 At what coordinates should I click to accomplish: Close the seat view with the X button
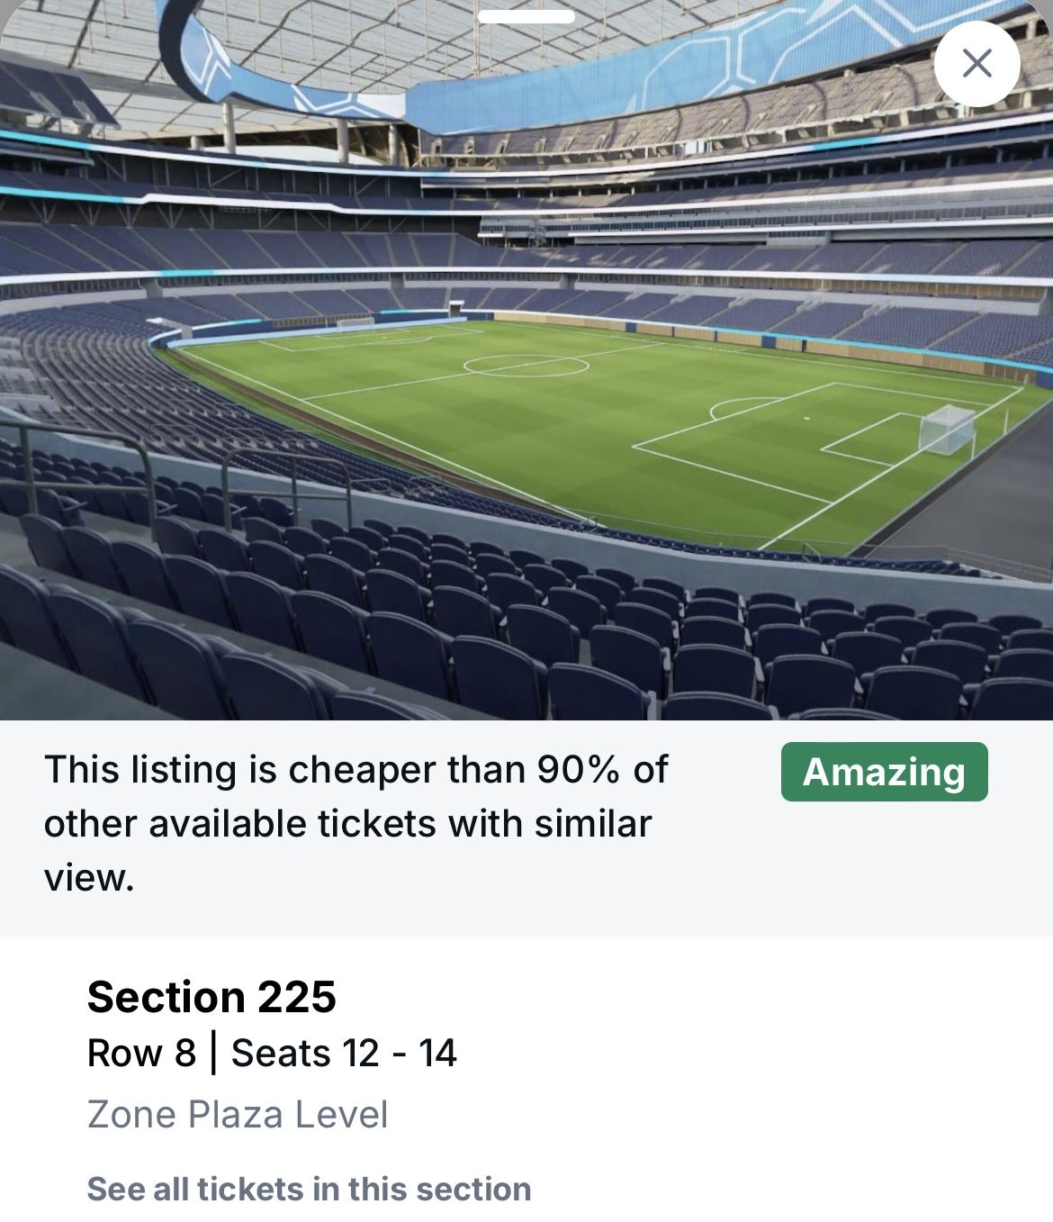pyautogui.click(x=976, y=64)
